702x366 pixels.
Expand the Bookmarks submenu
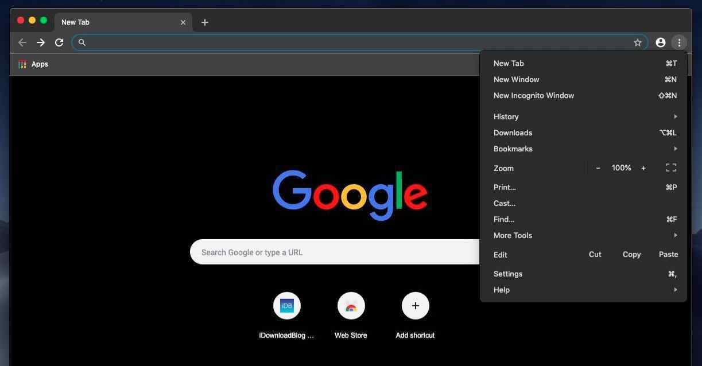coord(583,149)
